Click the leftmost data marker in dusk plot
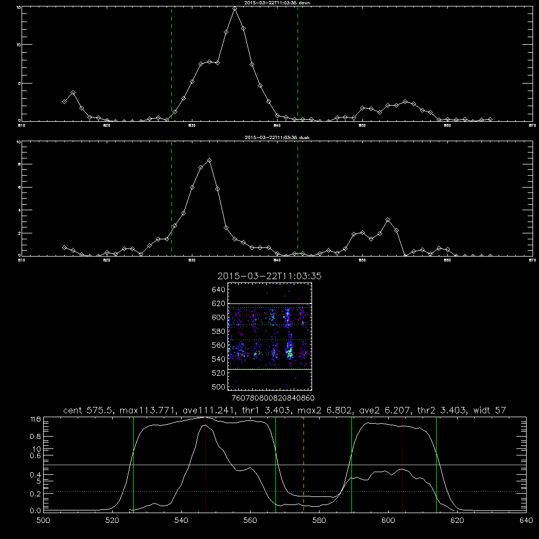 64,247
